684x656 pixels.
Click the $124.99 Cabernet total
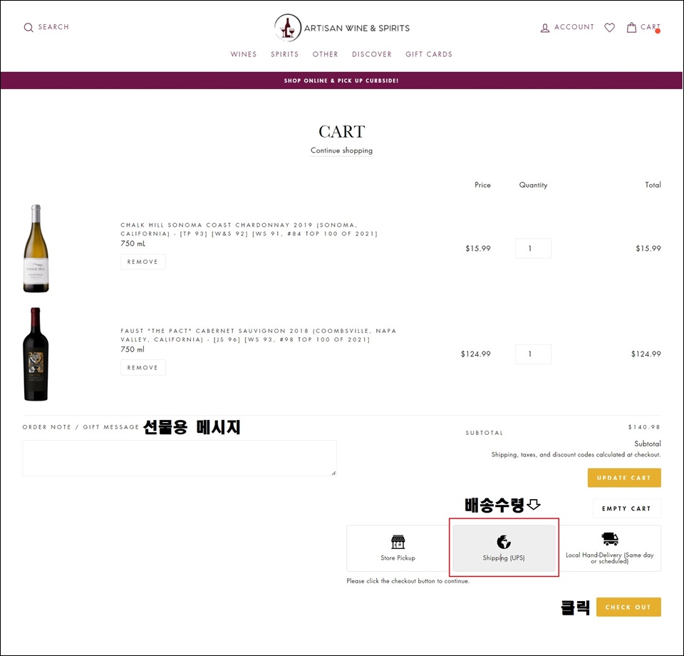(646, 354)
